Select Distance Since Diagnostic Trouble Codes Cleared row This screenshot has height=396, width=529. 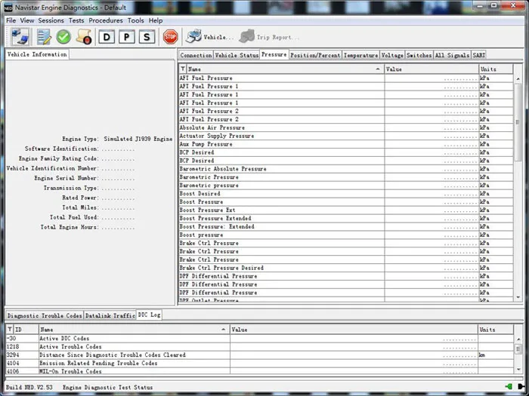click(x=260, y=355)
